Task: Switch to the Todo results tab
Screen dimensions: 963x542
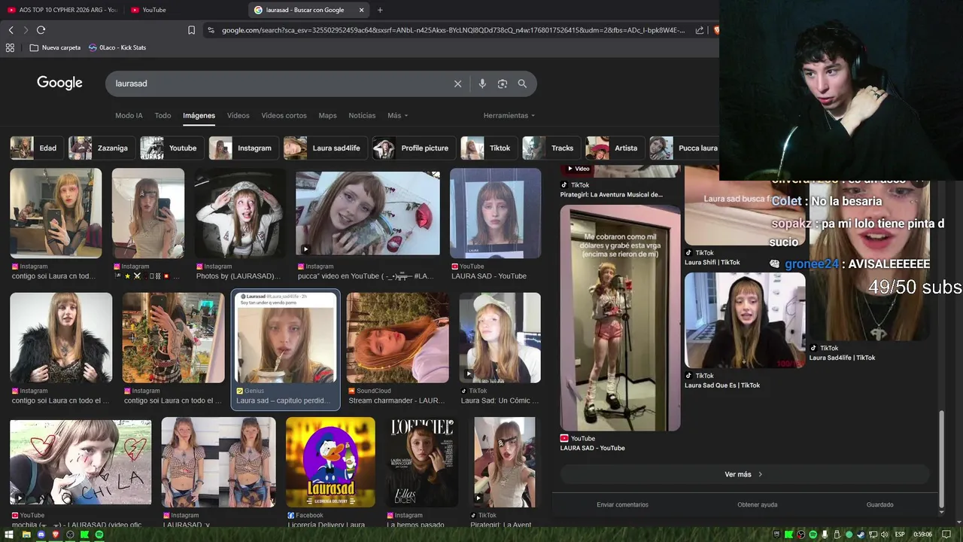Action: coord(163,115)
